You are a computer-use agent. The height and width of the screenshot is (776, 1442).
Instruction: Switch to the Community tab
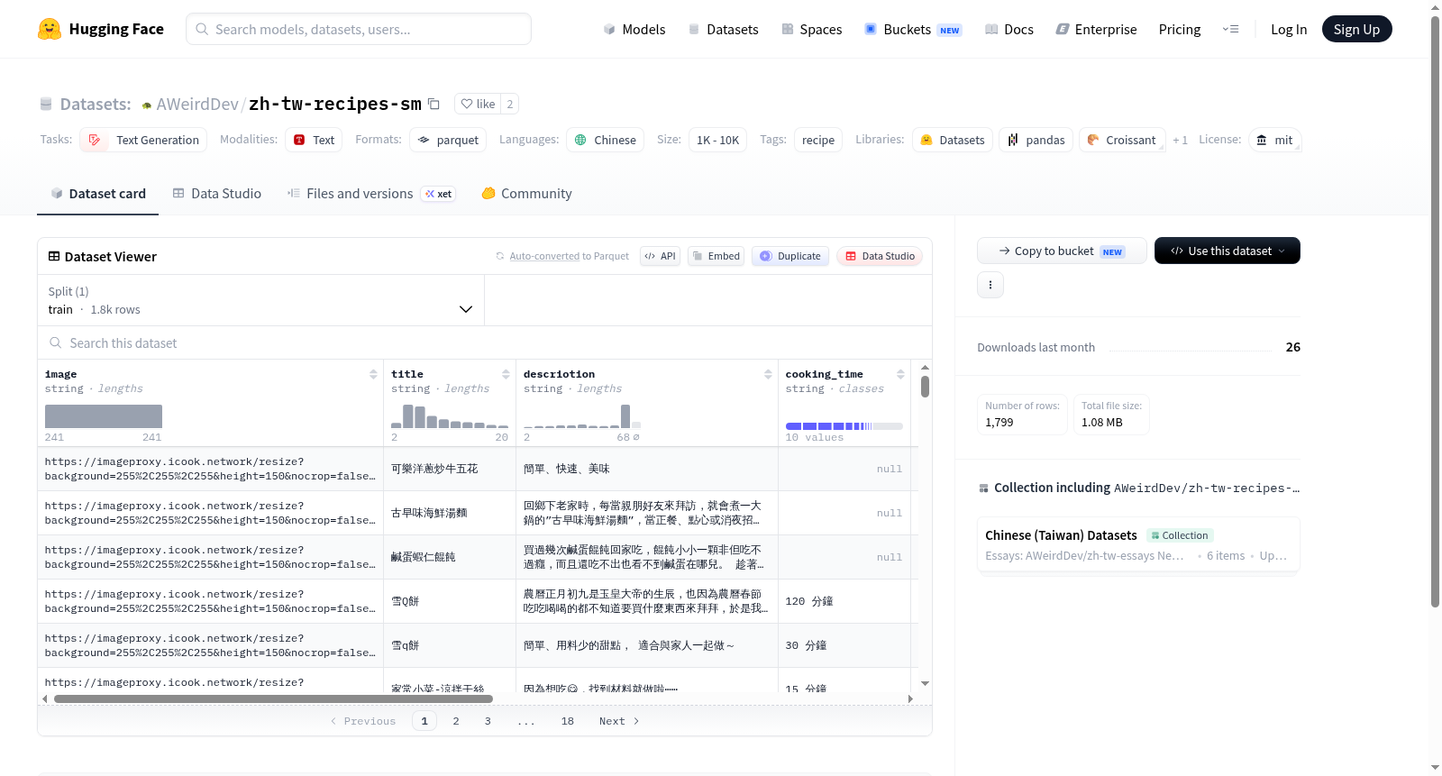(x=526, y=194)
